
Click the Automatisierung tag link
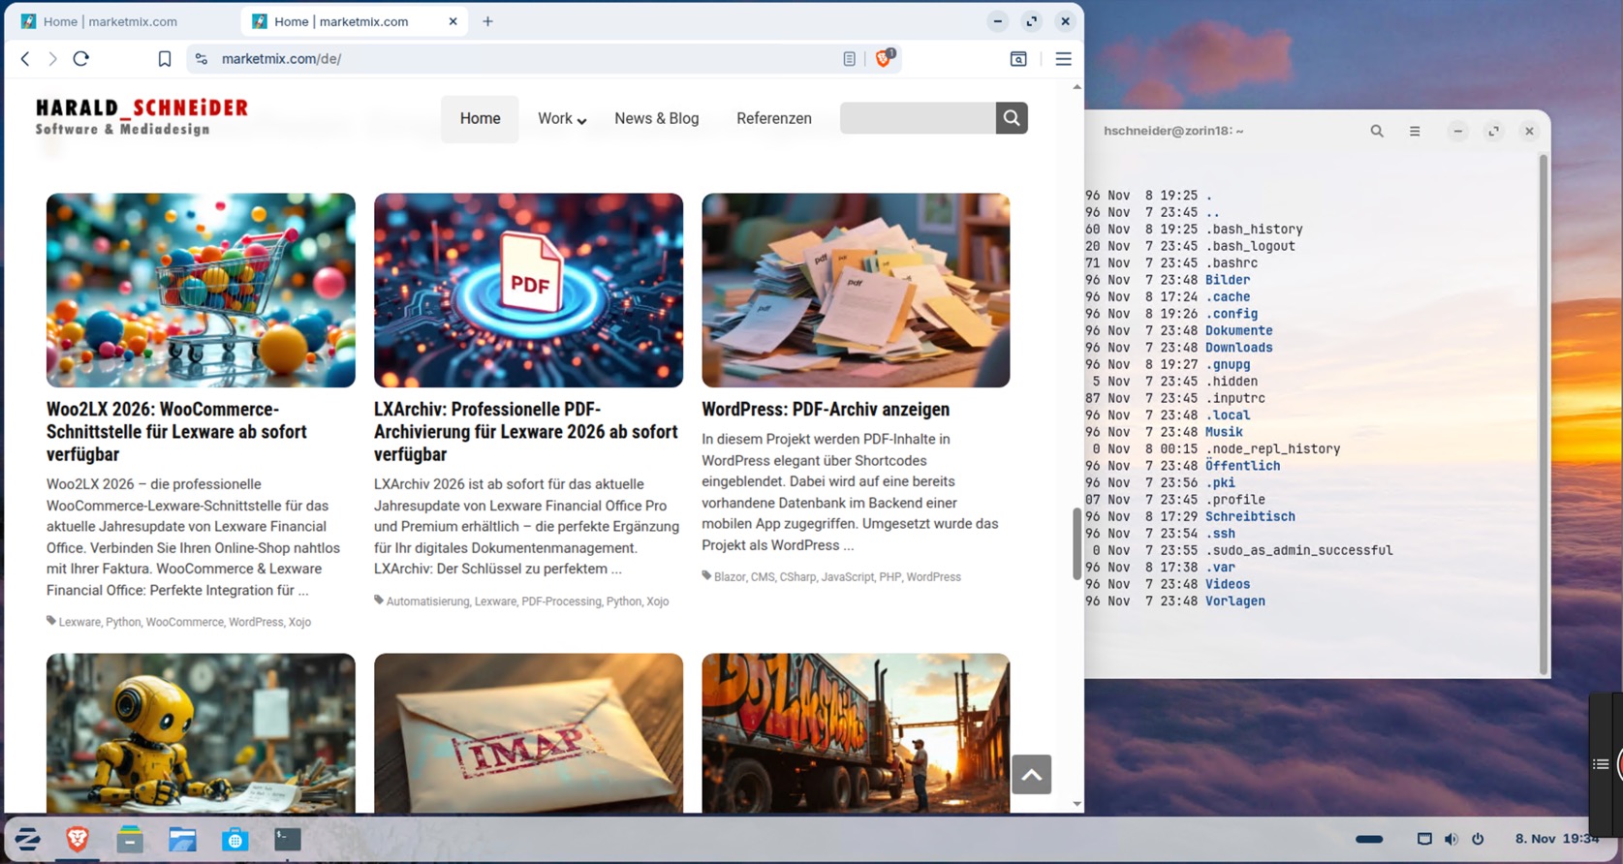427,602
